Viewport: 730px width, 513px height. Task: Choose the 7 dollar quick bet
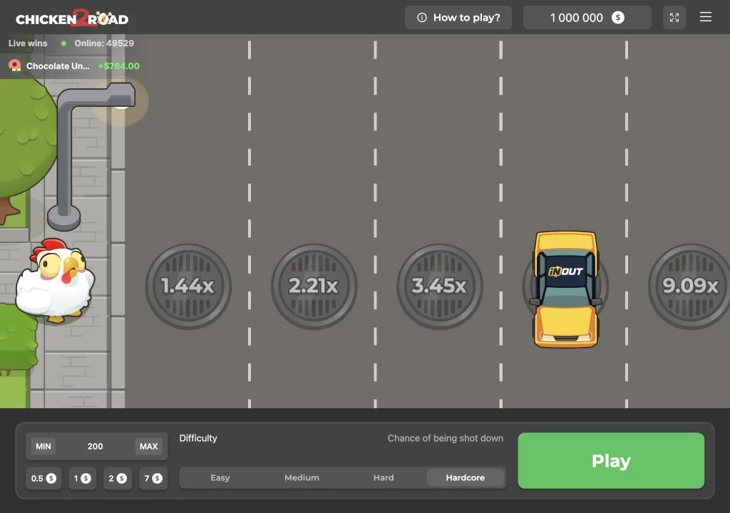click(x=153, y=478)
